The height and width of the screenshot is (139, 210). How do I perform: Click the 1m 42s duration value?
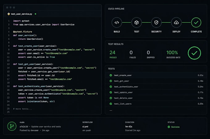point(128,126)
